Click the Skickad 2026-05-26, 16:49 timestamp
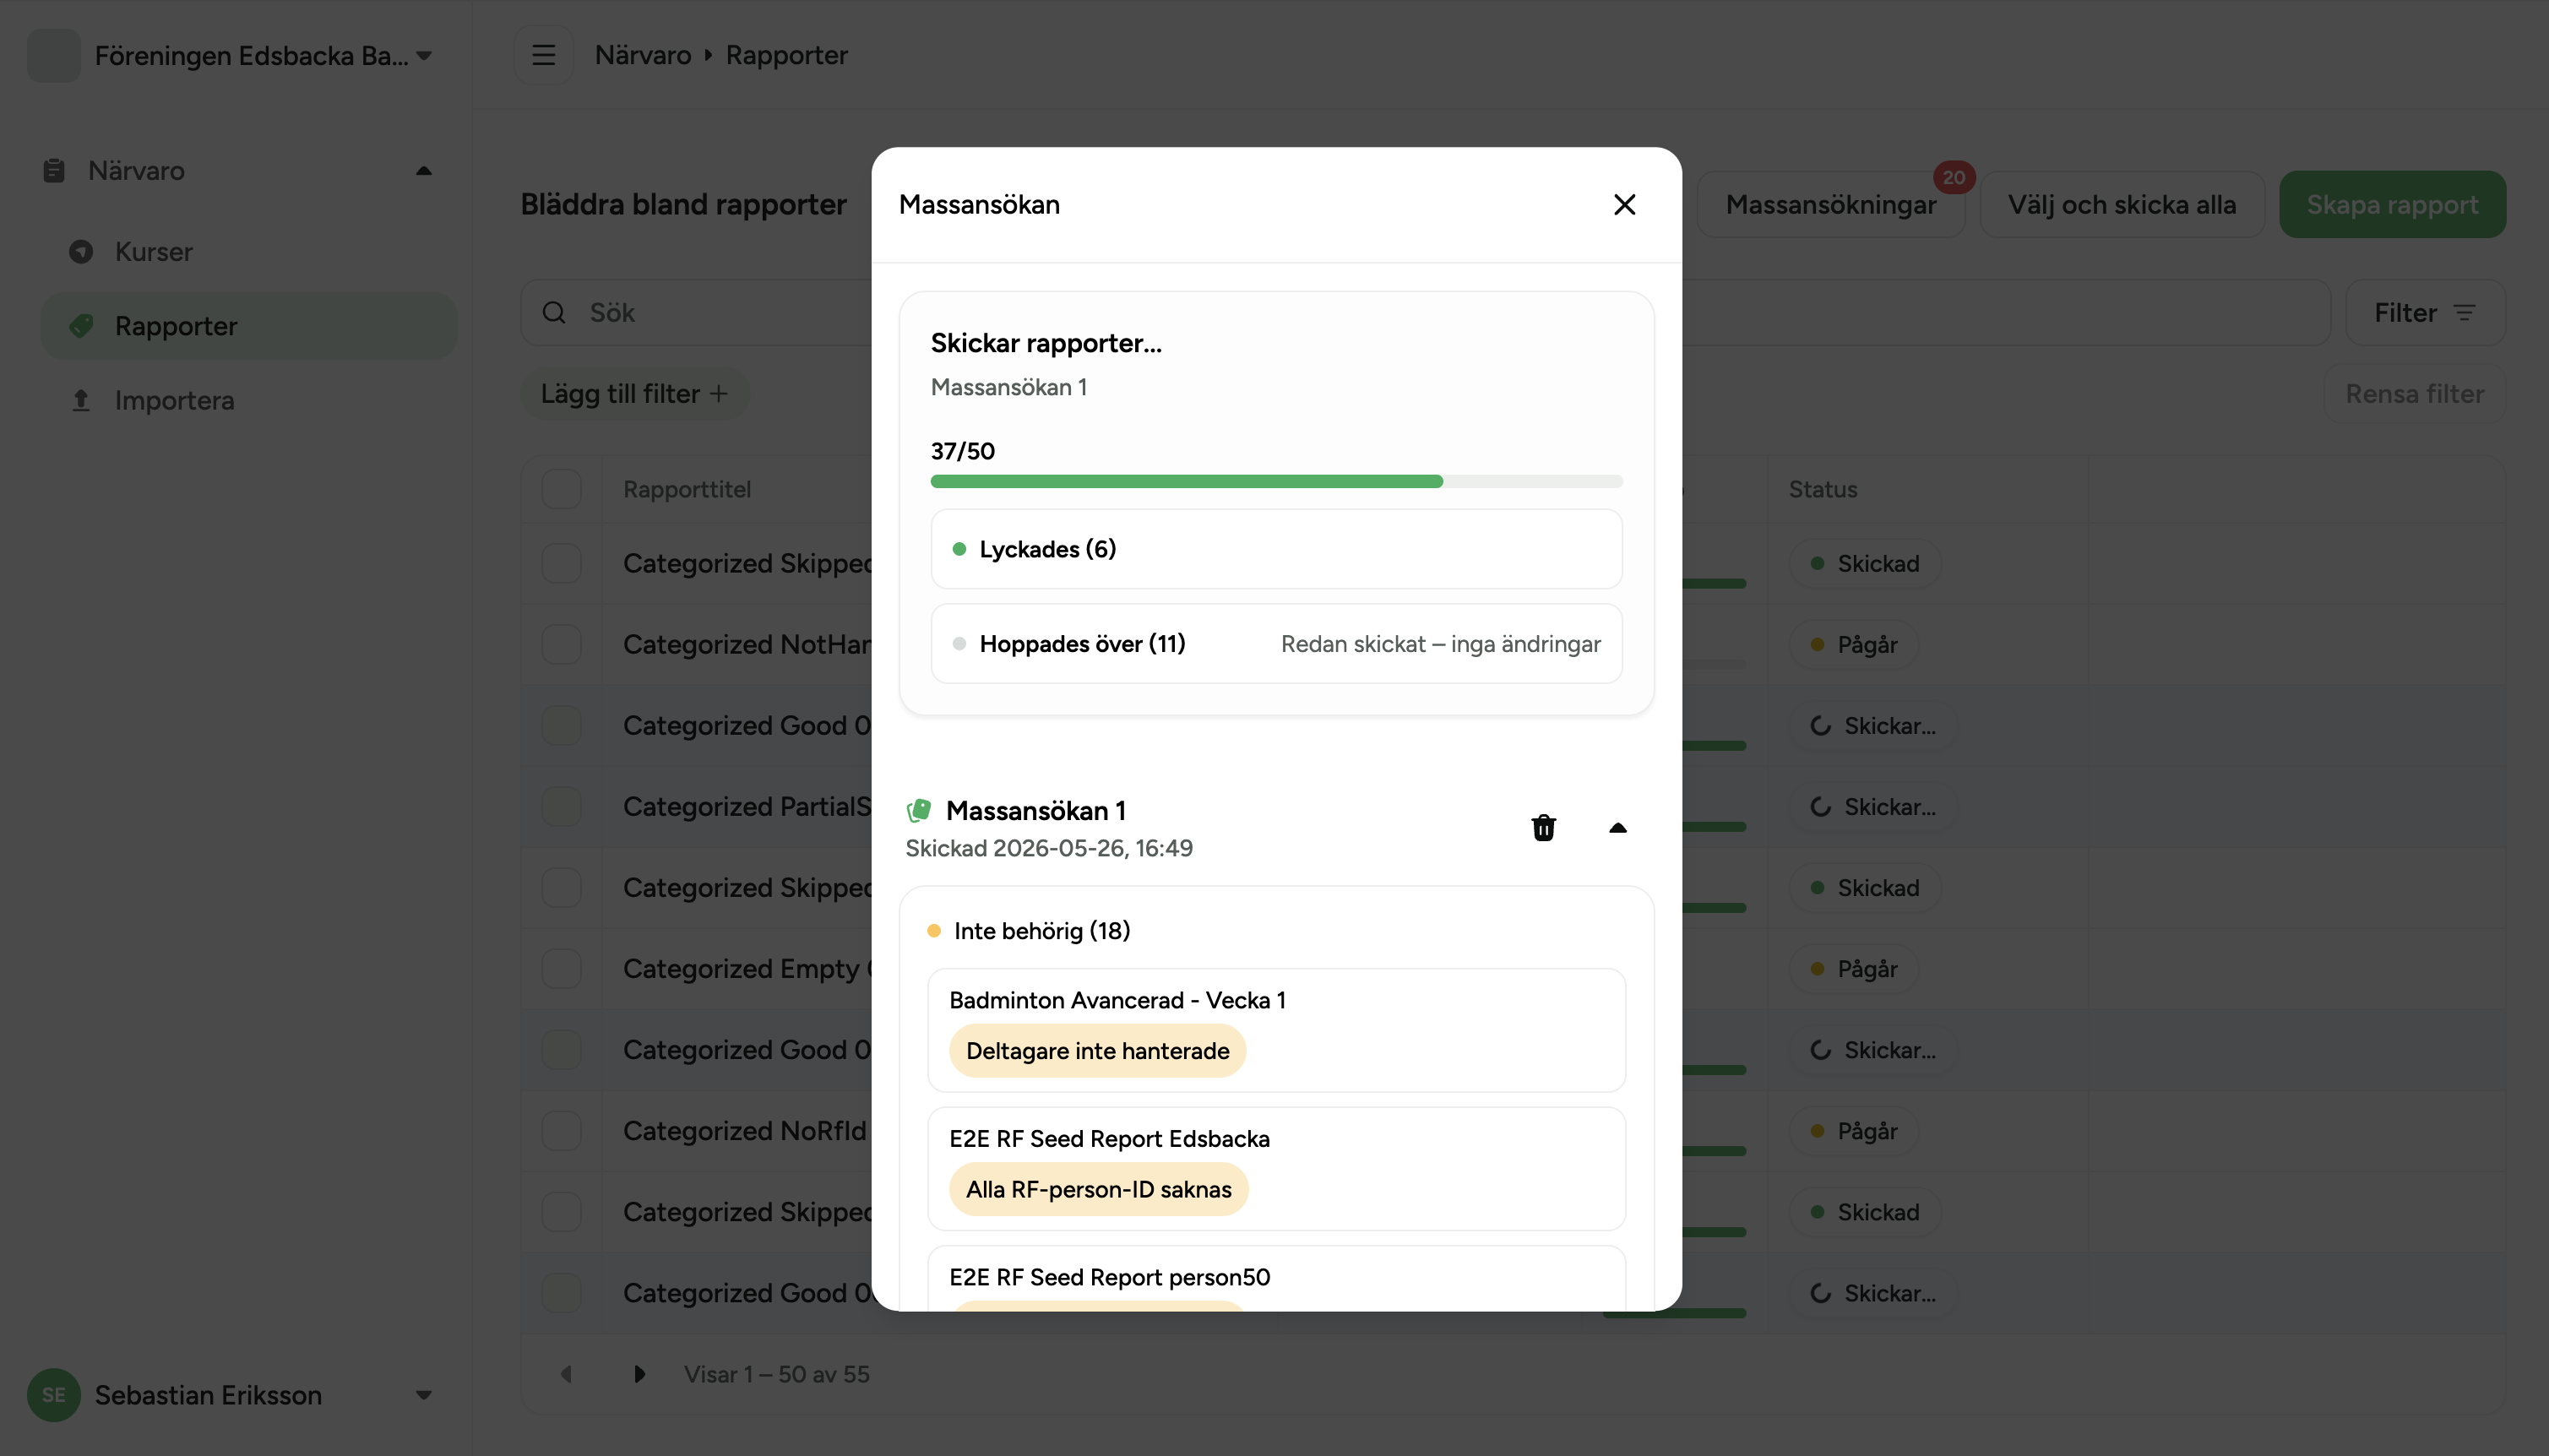 [x=1048, y=848]
